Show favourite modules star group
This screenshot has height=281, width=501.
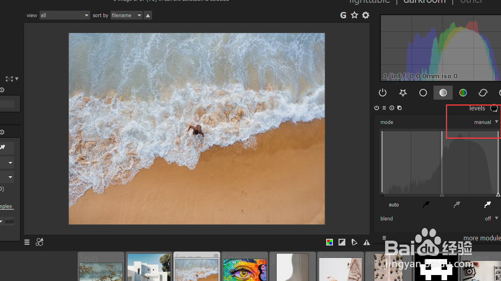pyautogui.click(x=403, y=93)
